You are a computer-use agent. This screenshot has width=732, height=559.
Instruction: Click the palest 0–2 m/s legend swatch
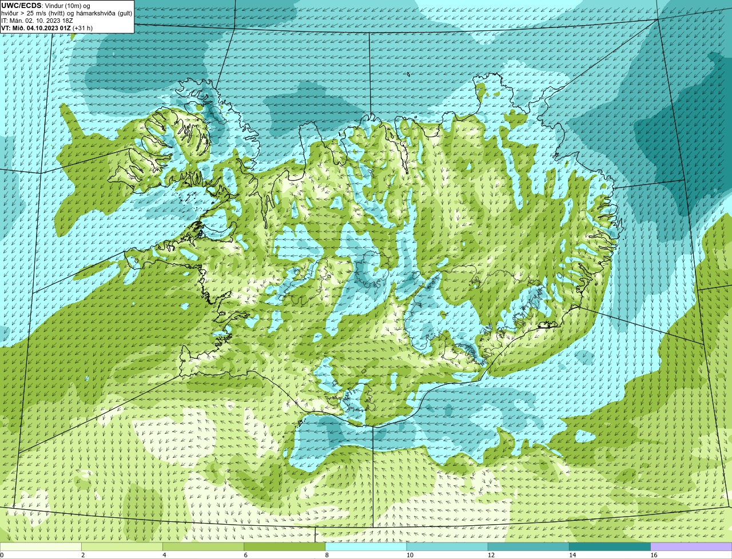tap(41, 546)
